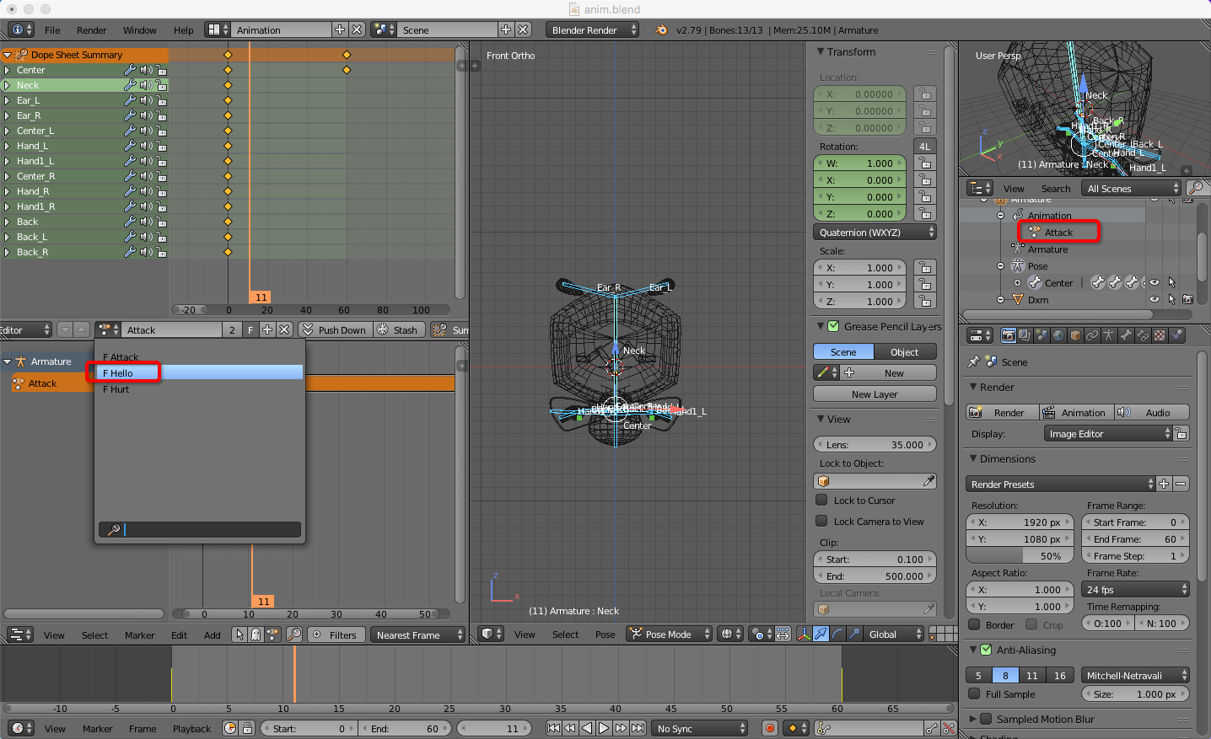Screen dimensions: 1211x739
Task: Toggle the Grease Pencil Layers checkbox
Action: [x=833, y=327]
